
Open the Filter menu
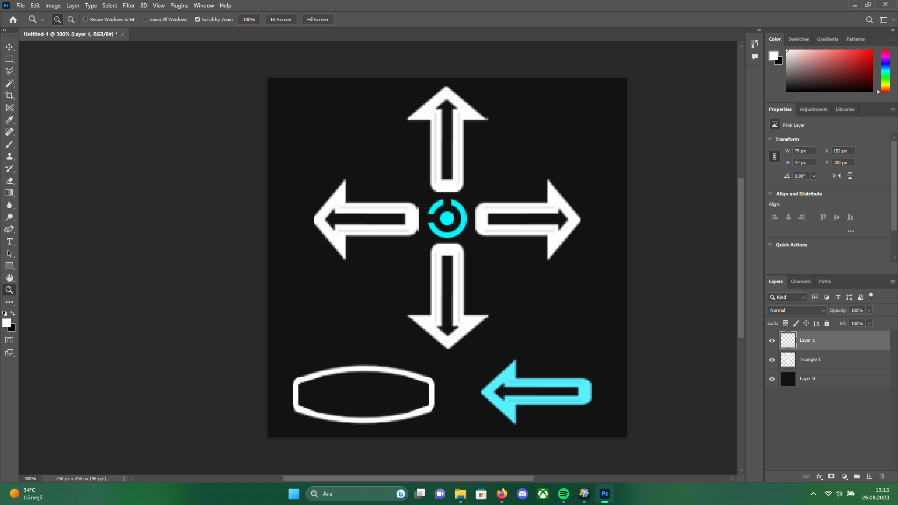click(x=128, y=6)
